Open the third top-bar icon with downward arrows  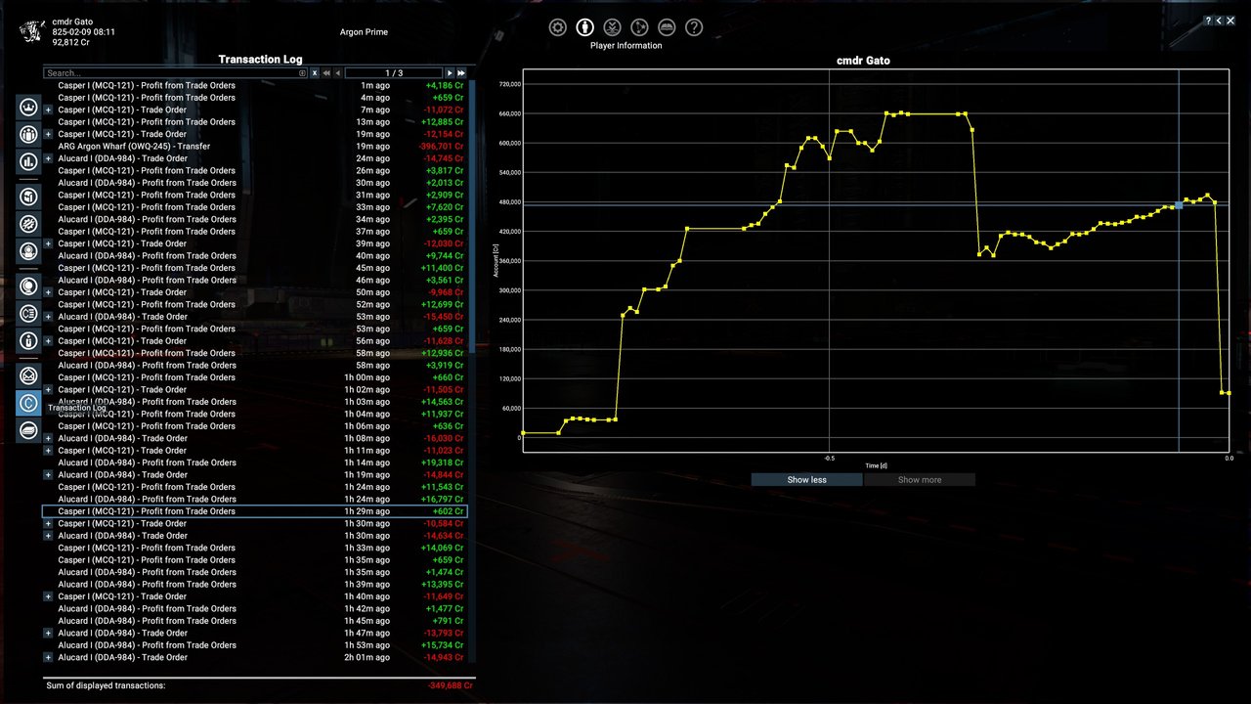point(613,27)
